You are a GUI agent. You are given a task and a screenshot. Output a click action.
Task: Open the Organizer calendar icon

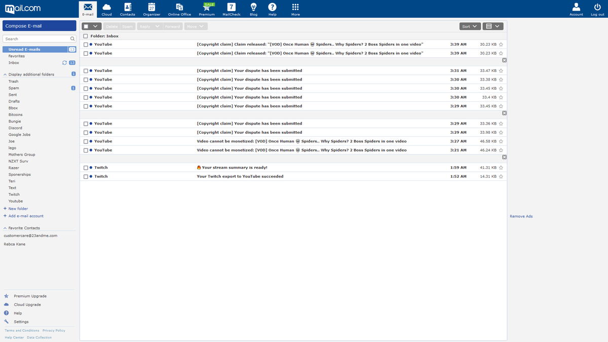pos(151,7)
